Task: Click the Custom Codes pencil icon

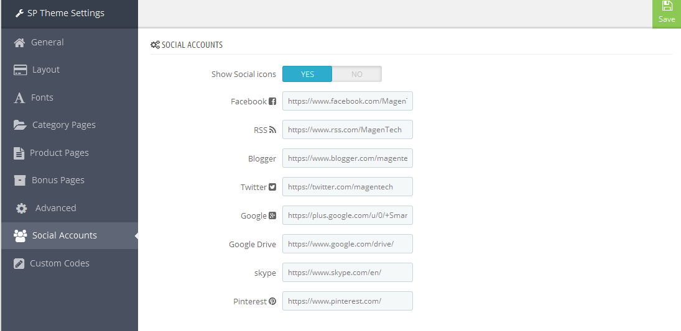Action: pos(19,263)
